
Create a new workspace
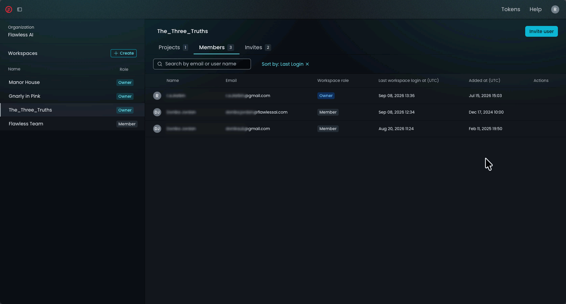pyautogui.click(x=123, y=53)
